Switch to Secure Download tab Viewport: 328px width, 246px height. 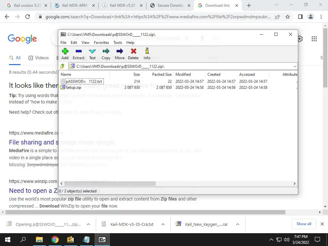click(x=170, y=5)
